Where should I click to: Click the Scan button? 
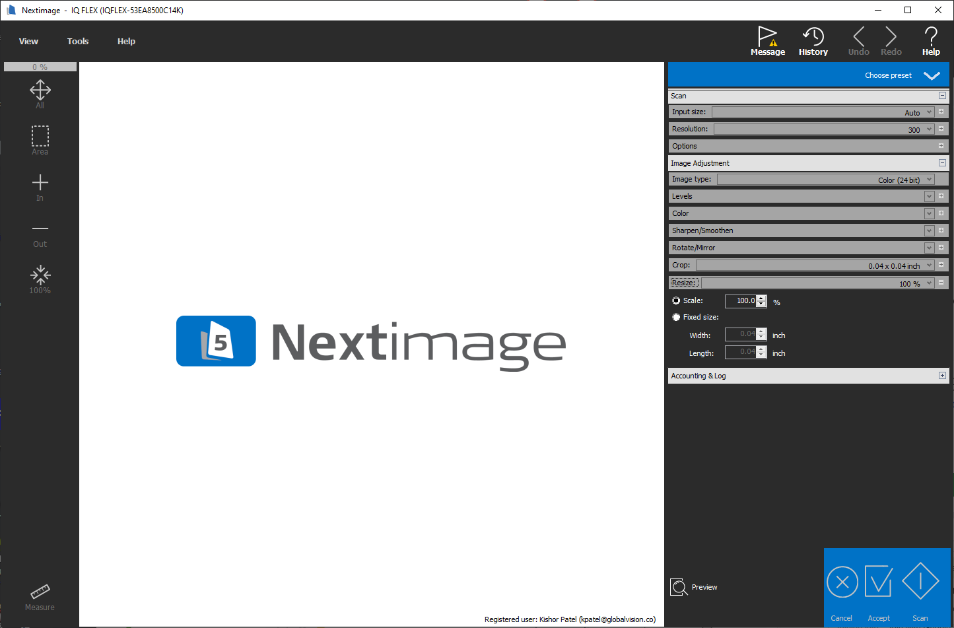coord(920,588)
